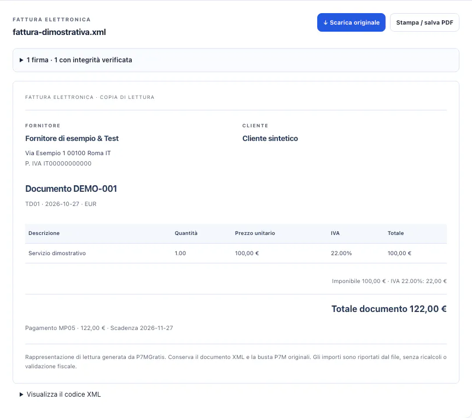Screen dimensions: 472x418
Task: Click the Scarica originale download button
Action: tap(351, 22)
